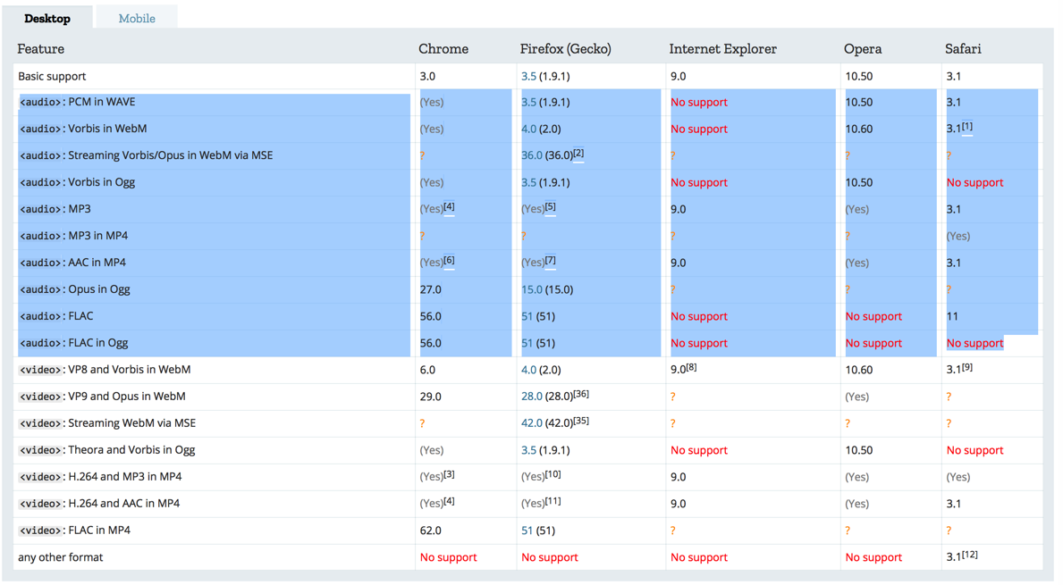
Task: Open footnote [12] in any other format row
Action: 969,555
